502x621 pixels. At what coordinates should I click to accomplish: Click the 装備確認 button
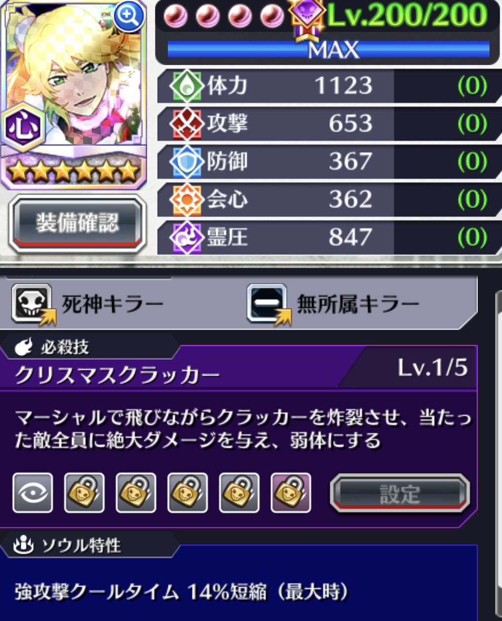(77, 223)
